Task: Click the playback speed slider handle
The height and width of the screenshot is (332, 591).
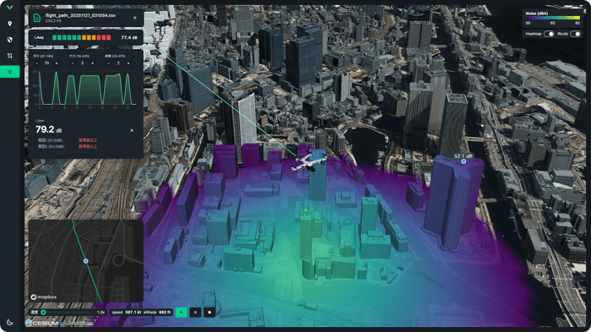Action: [43, 312]
